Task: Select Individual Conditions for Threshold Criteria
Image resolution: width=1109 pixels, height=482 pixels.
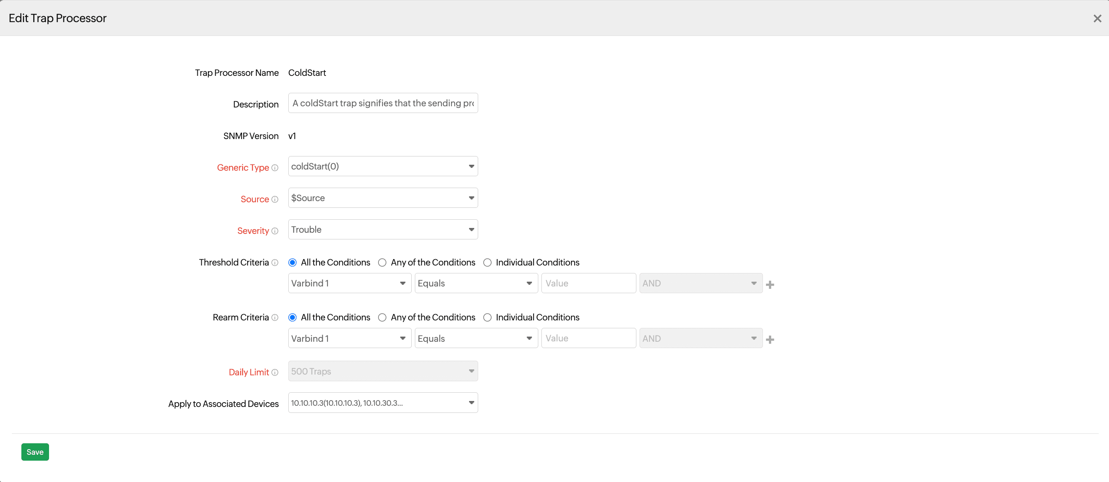Action: tap(487, 262)
